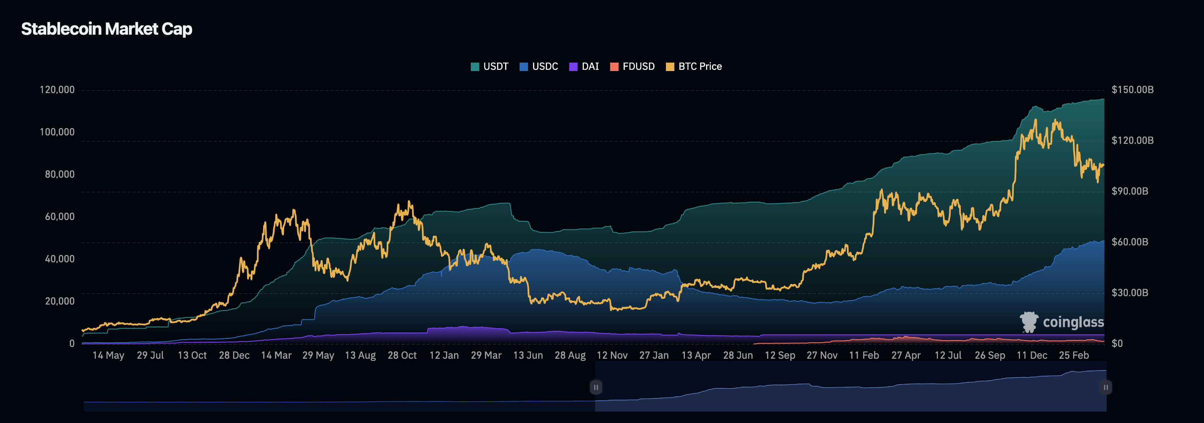This screenshot has width=1204, height=423.
Task: Click the 27 Jan date label
Action: tap(654, 355)
